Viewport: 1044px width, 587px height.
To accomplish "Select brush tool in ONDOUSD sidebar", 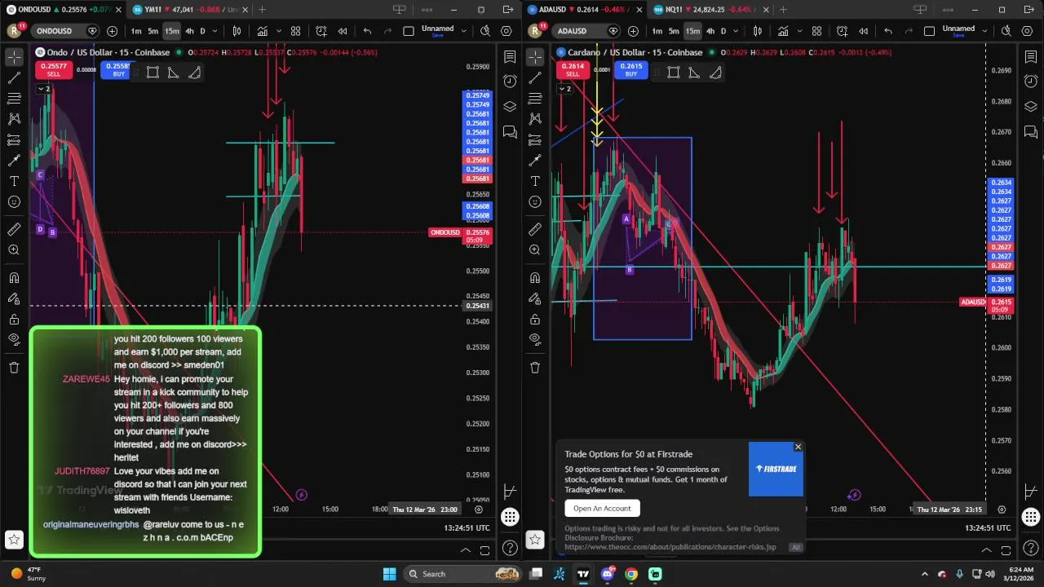I will click(14, 161).
